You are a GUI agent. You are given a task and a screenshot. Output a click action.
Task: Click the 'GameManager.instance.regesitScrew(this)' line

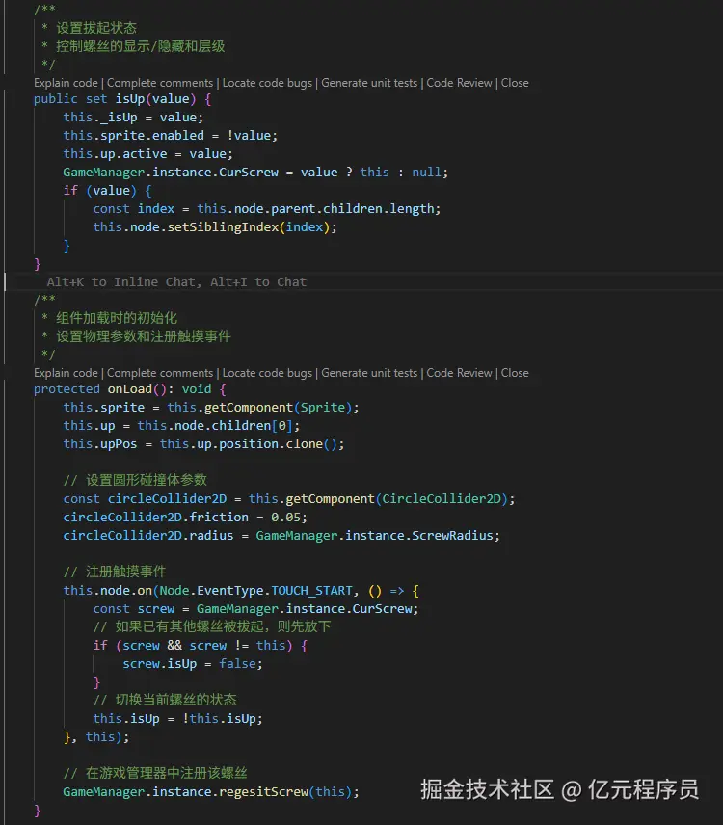[x=211, y=792]
